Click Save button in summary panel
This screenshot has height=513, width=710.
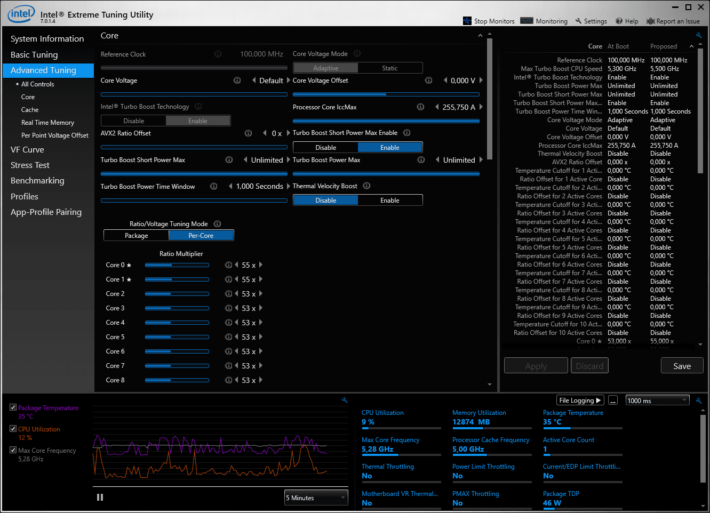pos(682,366)
